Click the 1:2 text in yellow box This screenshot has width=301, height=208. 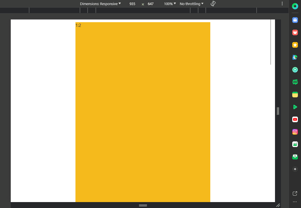click(x=78, y=25)
